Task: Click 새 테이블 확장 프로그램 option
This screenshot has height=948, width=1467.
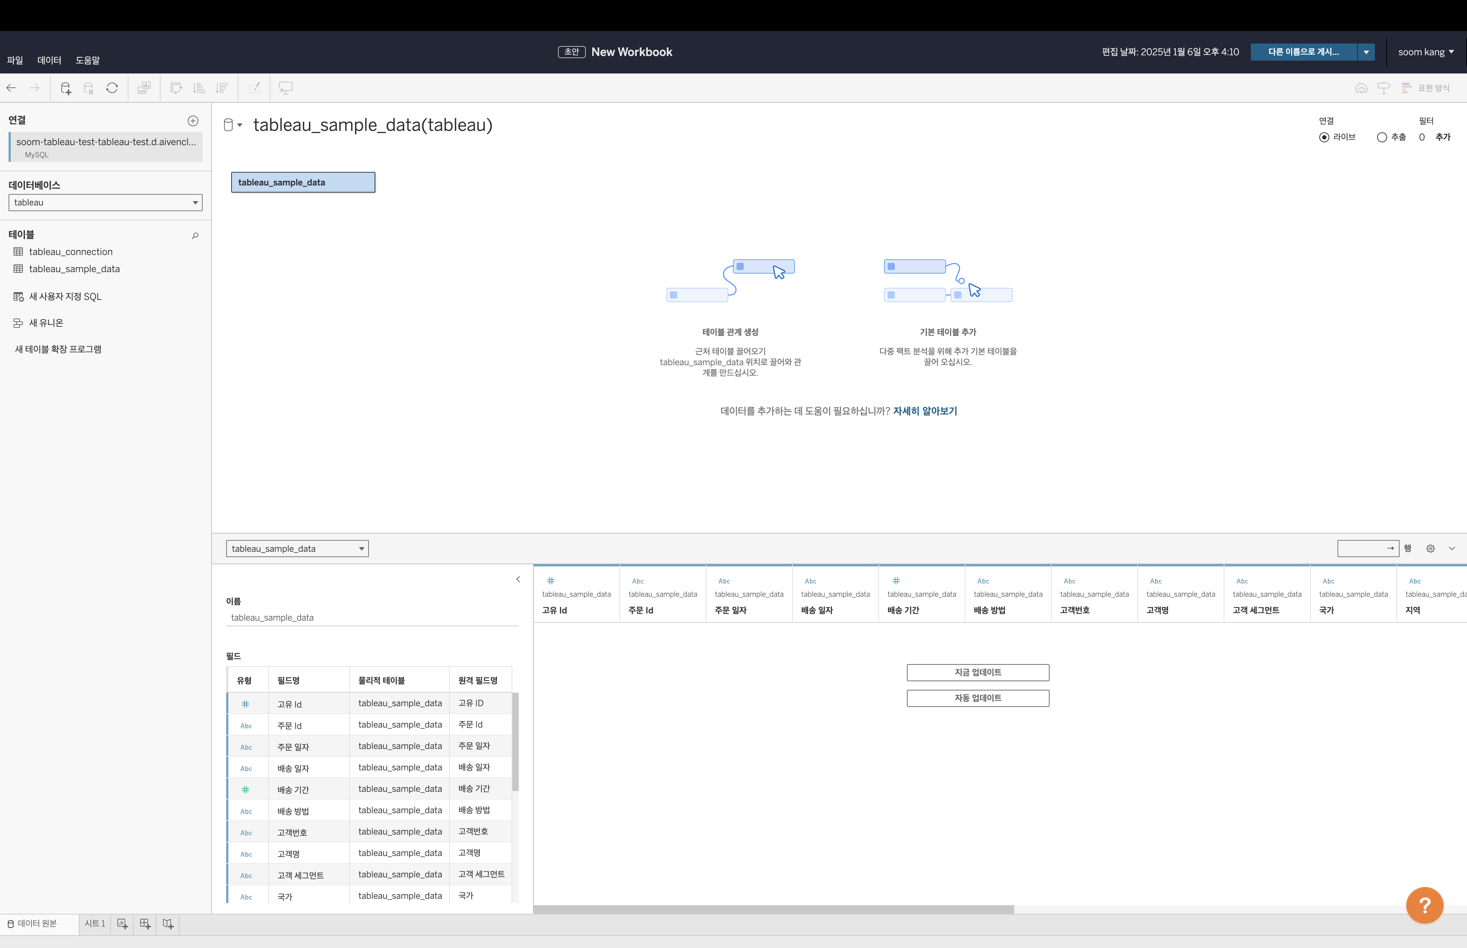Action: [58, 349]
